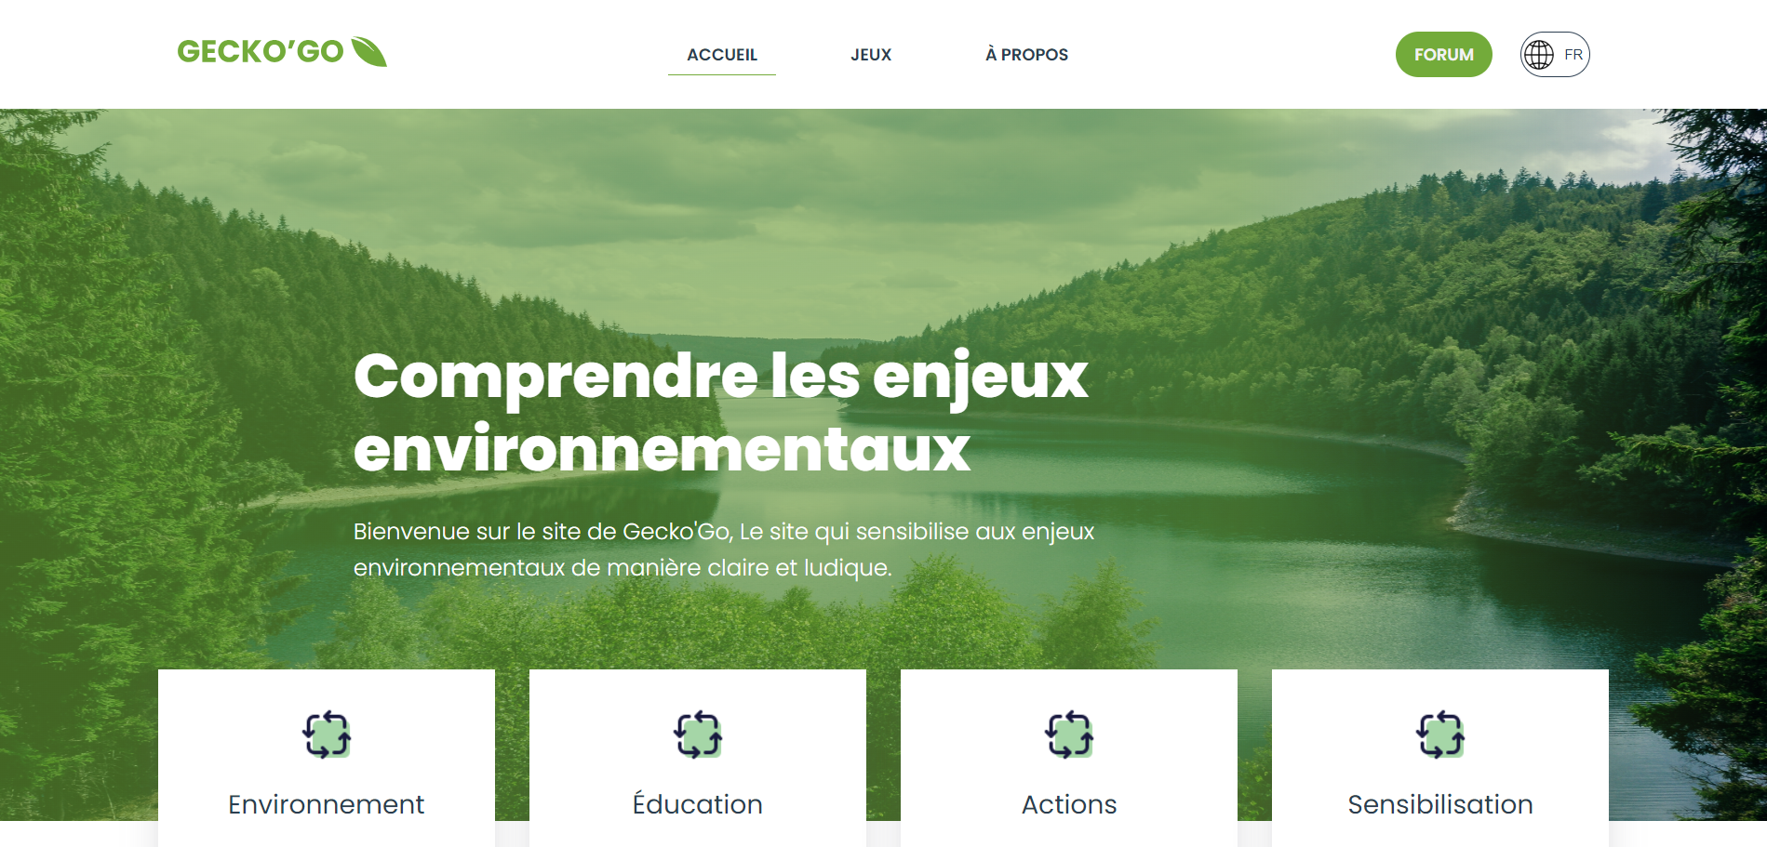Click the recycle icon above Actions
The height and width of the screenshot is (847, 1767).
[x=1069, y=735]
